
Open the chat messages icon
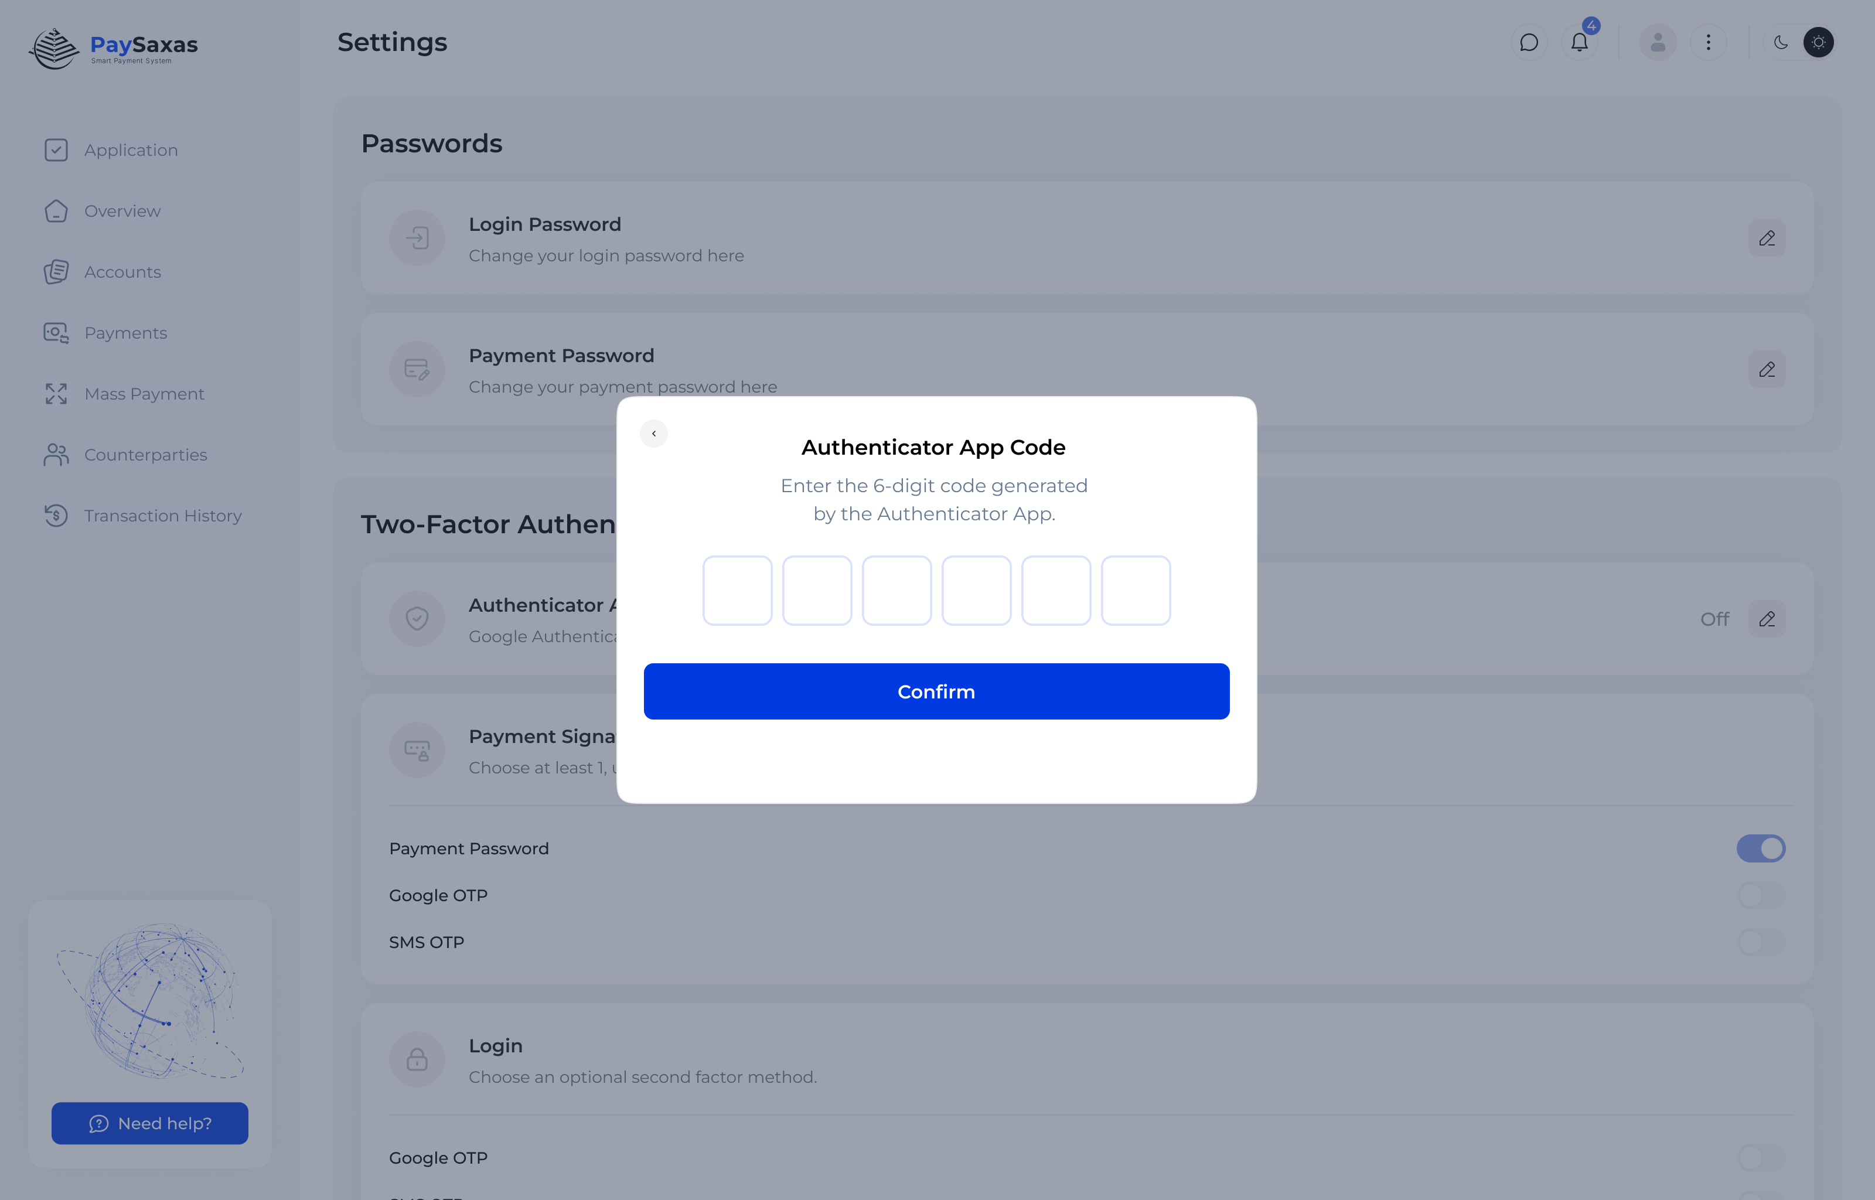point(1528,42)
